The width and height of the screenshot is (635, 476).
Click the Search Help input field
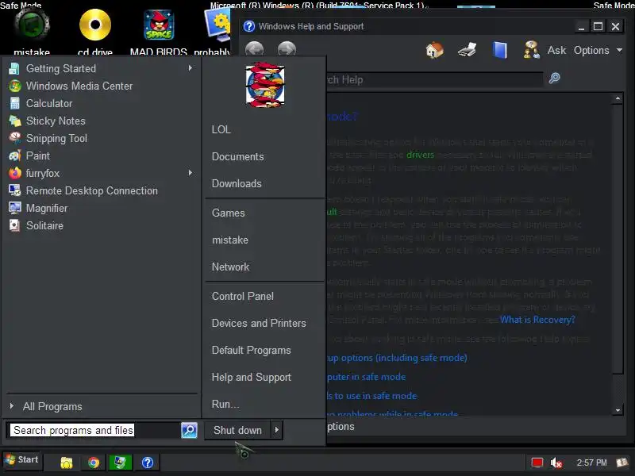click(433, 80)
